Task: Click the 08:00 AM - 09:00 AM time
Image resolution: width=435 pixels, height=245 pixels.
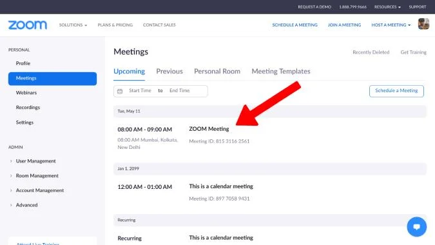Action: [x=145, y=130]
